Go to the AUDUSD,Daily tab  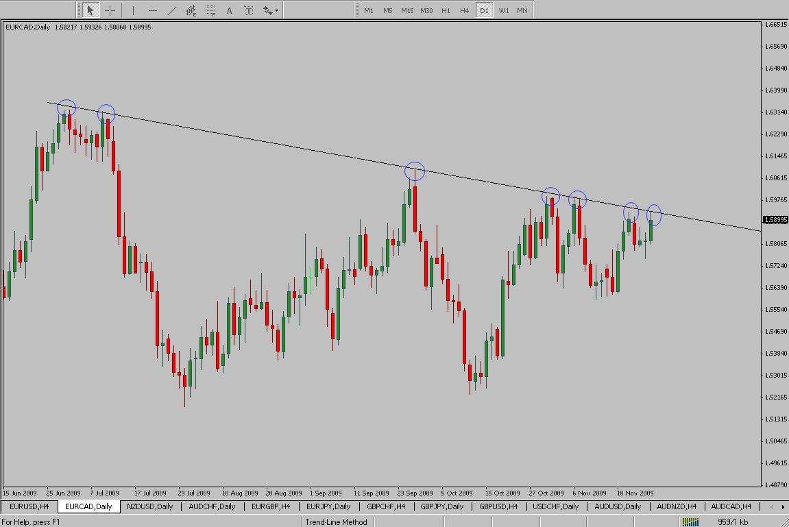(x=618, y=506)
